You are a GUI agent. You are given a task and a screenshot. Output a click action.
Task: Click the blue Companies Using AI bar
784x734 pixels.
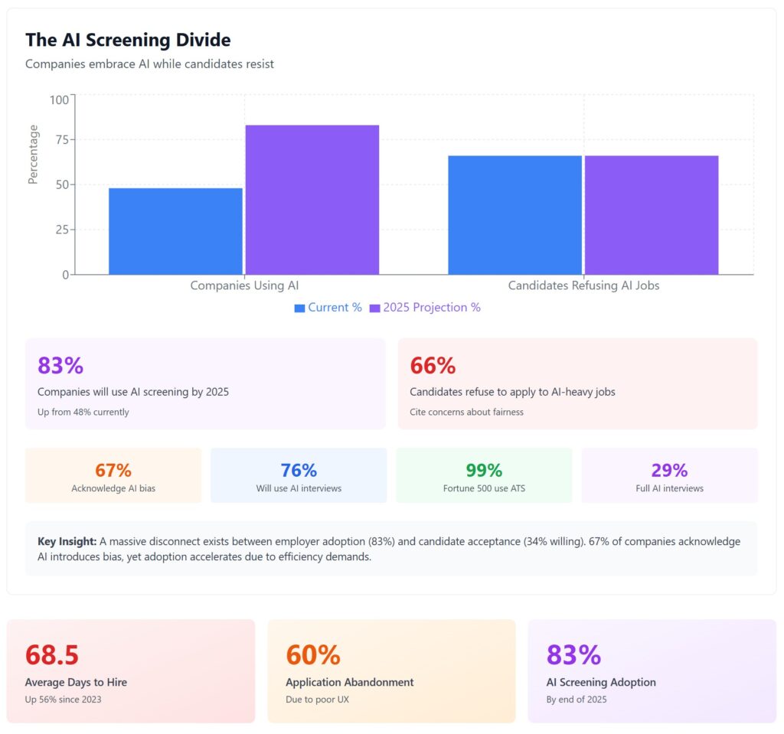[175, 231]
